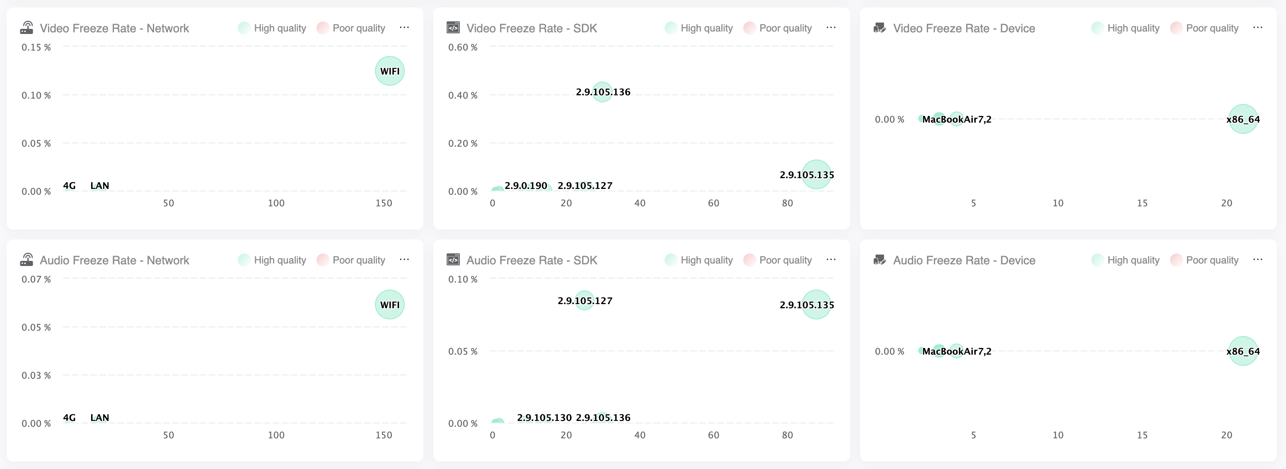Click the device icon beside Audio Freeze Rate - Device
The height and width of the screenshot is (469, 1286).
(880, 260)
